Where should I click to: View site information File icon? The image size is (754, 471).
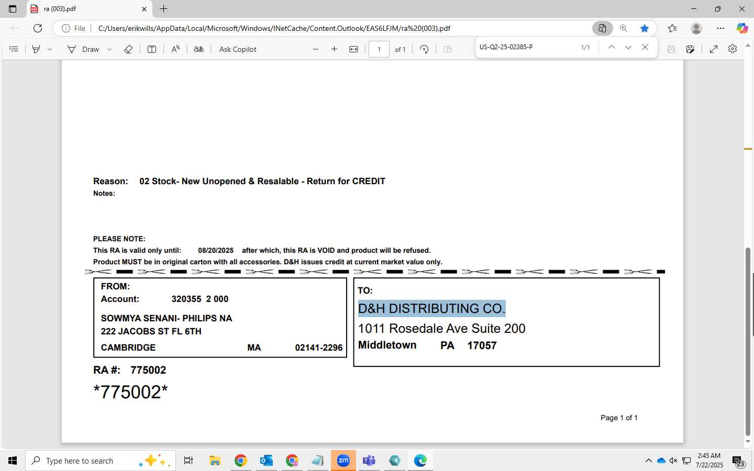(74, 28)
